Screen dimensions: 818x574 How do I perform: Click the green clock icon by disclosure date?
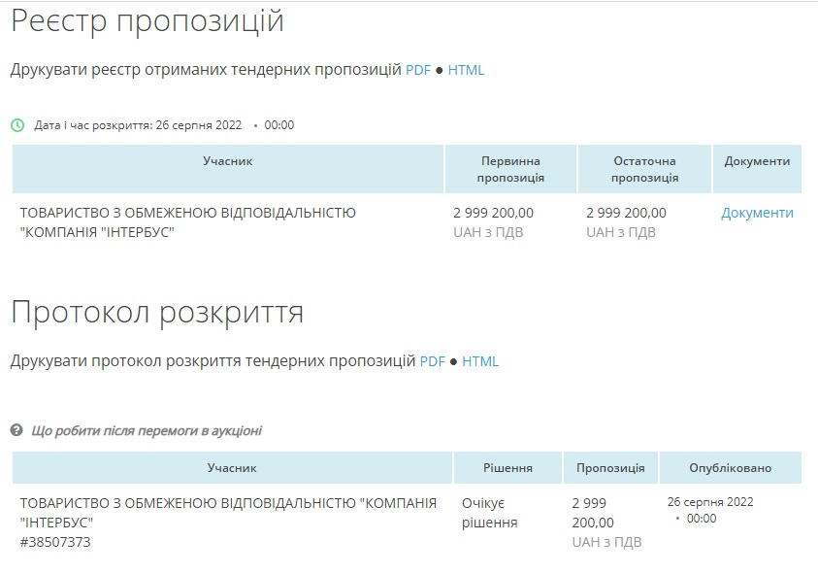[x=17, y=125]
